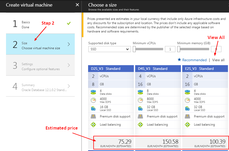Viewport: 229px width, 151px height.
Task: Click Max IOPS gauge icon in D4S_V3 card
Action: point(140,100)
